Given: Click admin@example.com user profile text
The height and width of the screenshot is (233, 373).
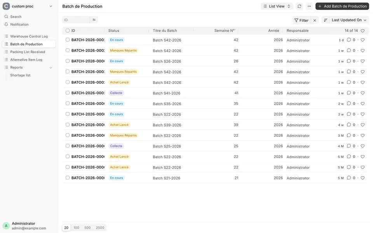Looking at the screenshot, I should pos(29,228).
